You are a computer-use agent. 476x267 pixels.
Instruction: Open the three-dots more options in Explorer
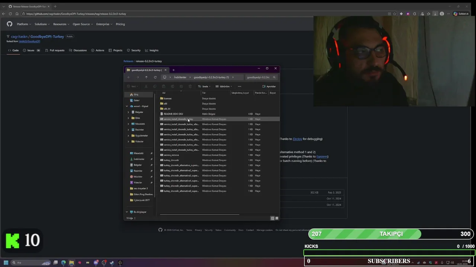coord(239,86)
